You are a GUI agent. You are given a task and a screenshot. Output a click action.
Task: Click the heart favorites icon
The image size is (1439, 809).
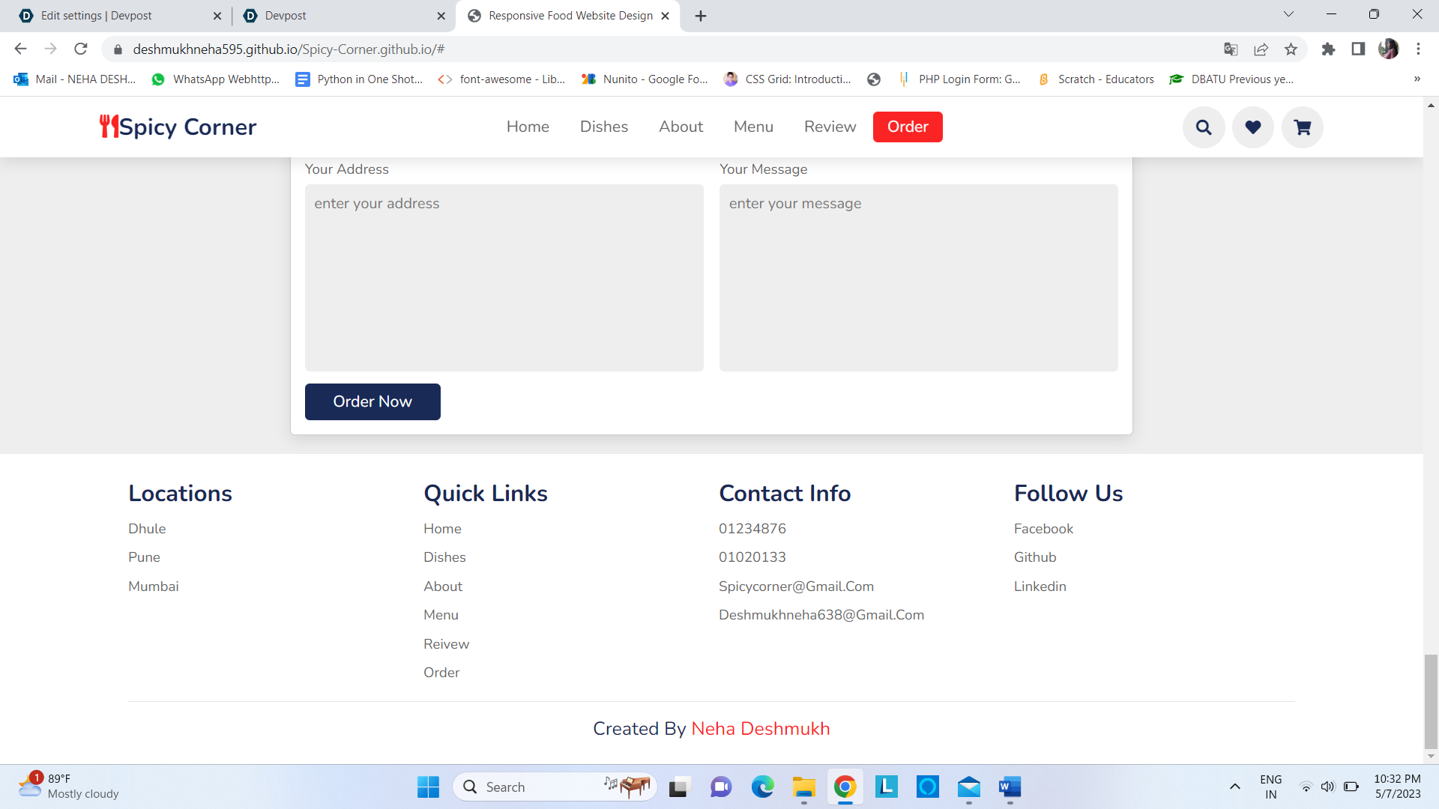[x=1252, y=127]
